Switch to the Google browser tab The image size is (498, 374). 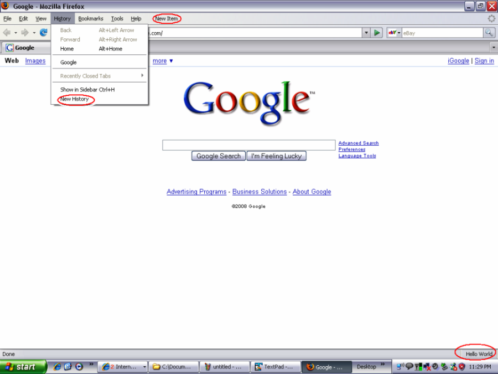26,48
